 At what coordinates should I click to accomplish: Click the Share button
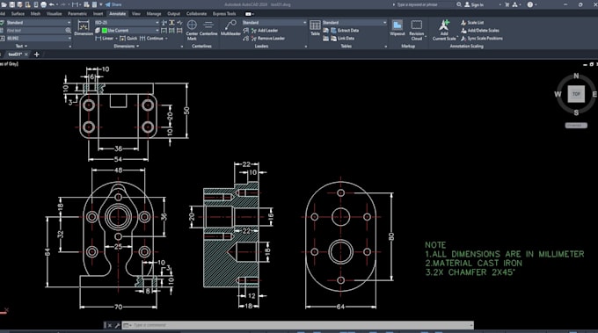[x=113, y=4]
